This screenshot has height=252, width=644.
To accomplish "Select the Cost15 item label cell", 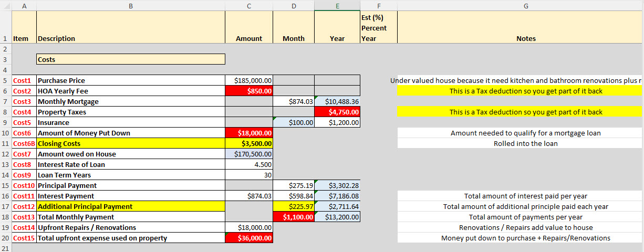I will click(x=24, y=238).
